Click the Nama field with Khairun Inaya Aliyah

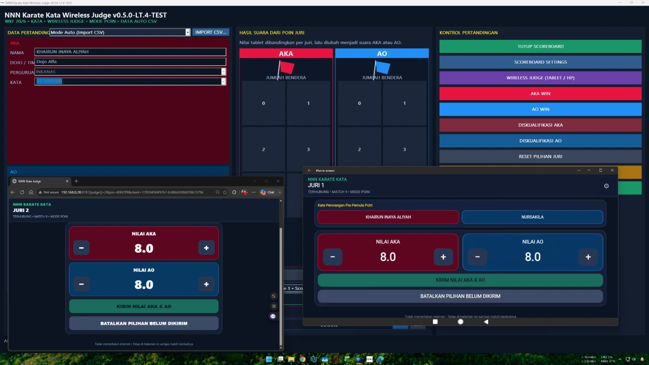(130, 52)
